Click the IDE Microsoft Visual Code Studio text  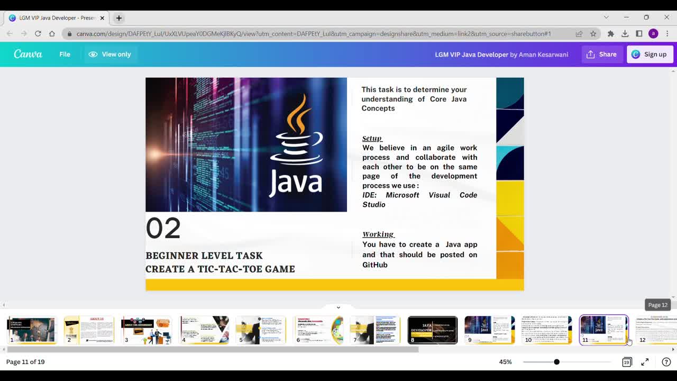(419, 199)
